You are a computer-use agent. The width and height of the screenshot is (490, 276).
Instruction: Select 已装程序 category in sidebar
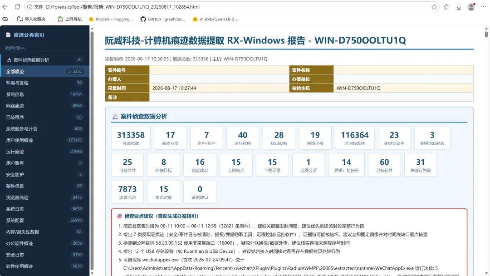(x=44, y=117)
